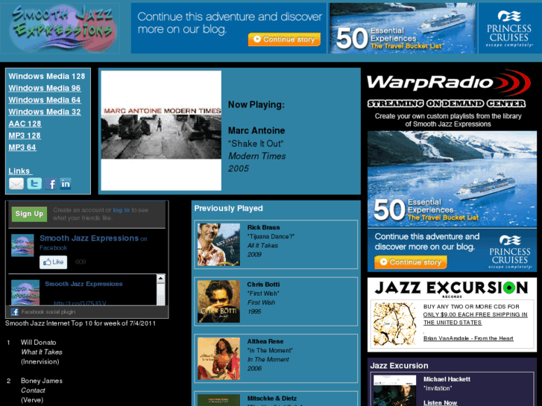Viewport: 542px width, 406px height.
Task: Open the $9.00 CD offer link
Action: pyautogui.click(x=476, y=318)
